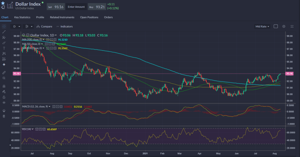The height and width of the screenshot is (157, 300).
Task: Select the text annotation tool
Action: coord(4,48)
